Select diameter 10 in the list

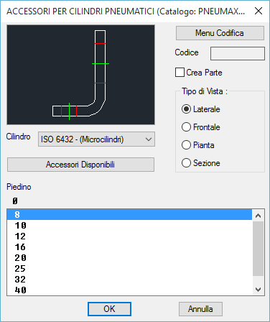click(x=129, y=226)
